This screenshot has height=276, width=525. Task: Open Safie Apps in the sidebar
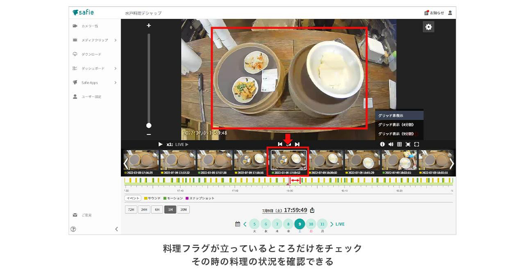(x=89, y=82)
